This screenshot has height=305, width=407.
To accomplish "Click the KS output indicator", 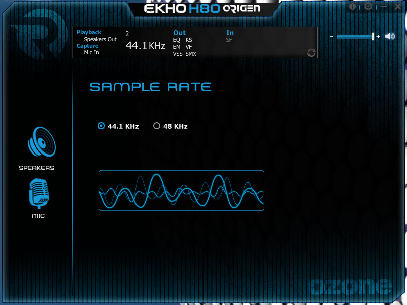I will 189,40.
